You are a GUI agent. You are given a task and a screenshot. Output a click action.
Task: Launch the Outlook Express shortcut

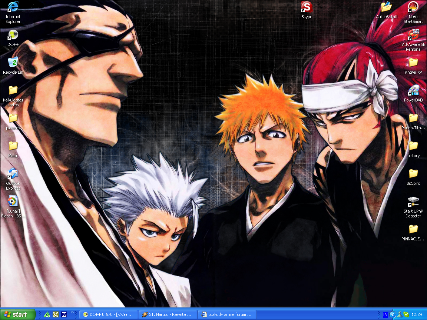[13, 179]
